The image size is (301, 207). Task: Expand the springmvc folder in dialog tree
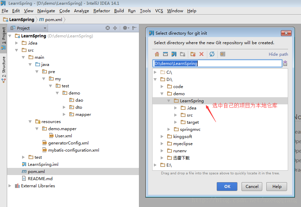[x=169, y=129]
